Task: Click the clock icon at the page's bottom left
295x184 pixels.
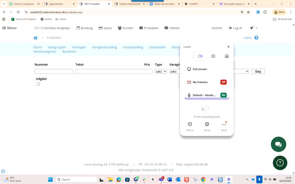Action: (3, 171)
